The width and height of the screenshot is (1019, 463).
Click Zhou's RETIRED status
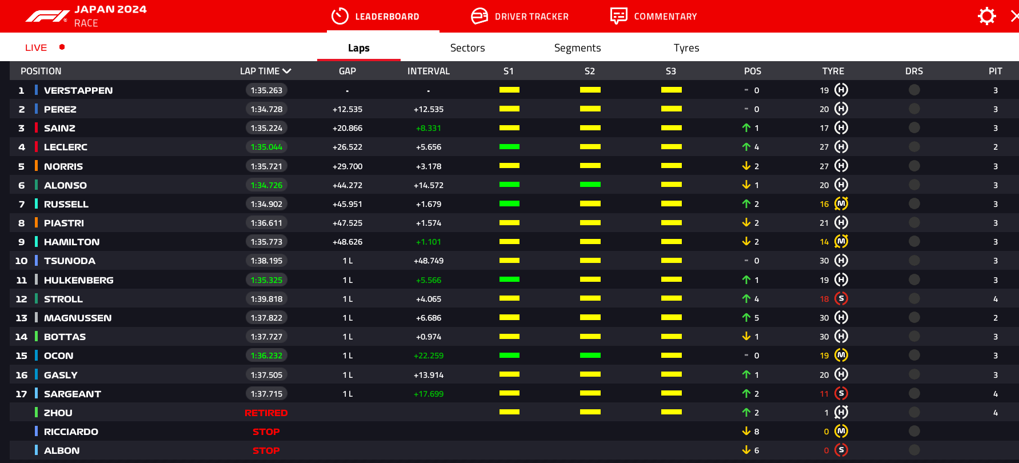[266, 413]
